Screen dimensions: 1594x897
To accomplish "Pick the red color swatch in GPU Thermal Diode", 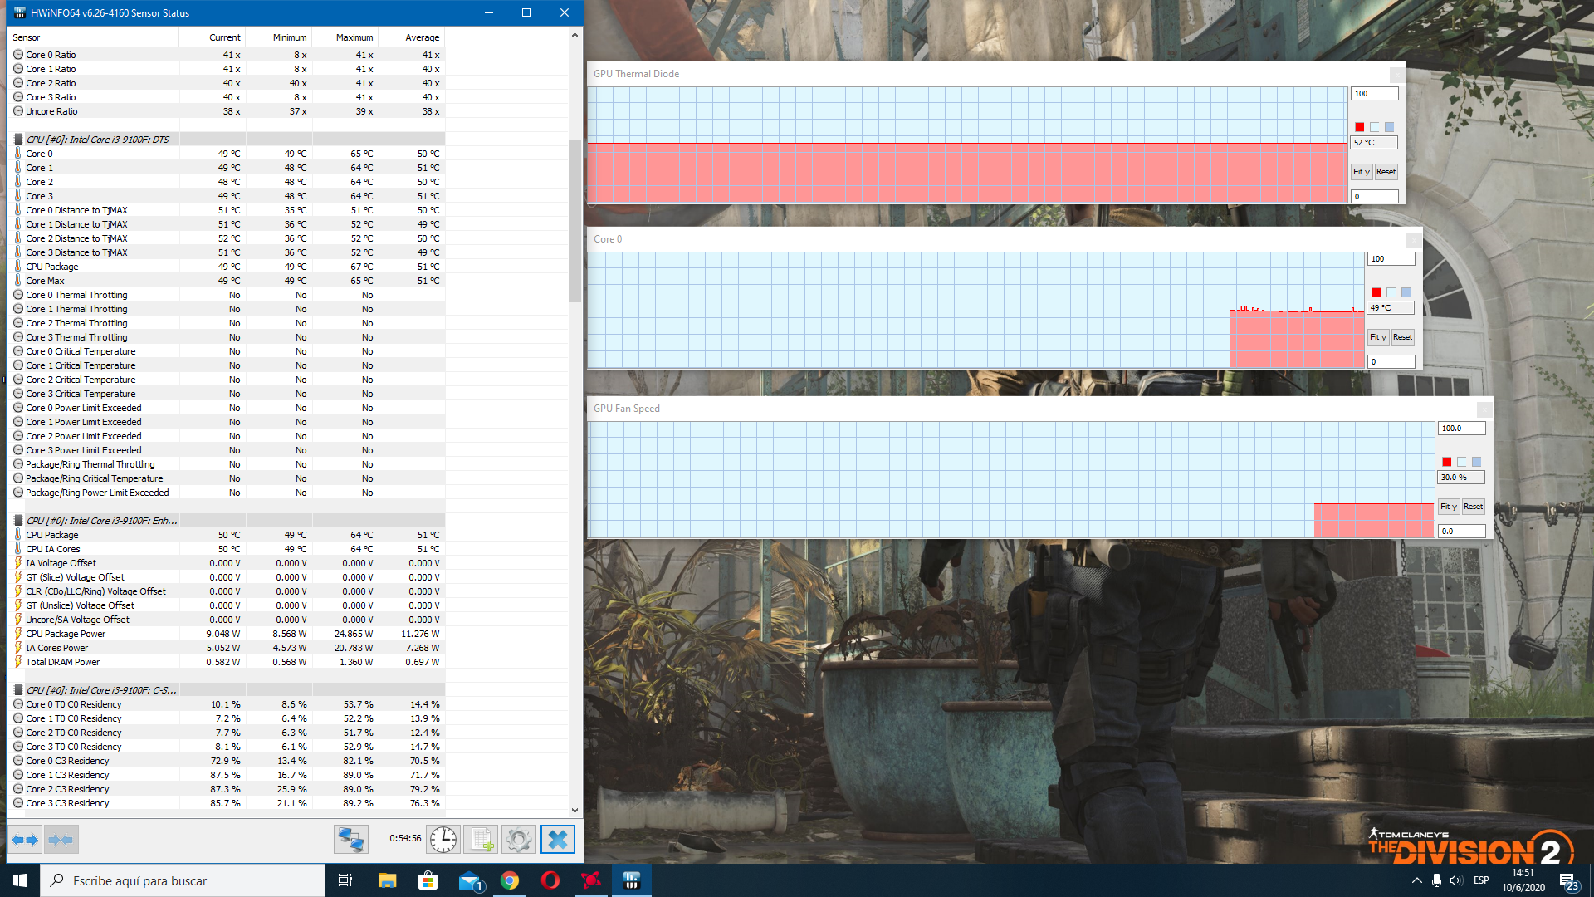I will 1360,127.
